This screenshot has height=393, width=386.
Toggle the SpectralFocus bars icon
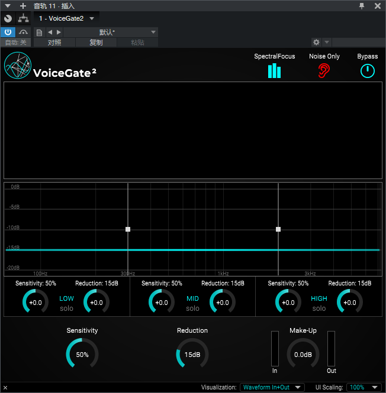[x=274, y=71]
